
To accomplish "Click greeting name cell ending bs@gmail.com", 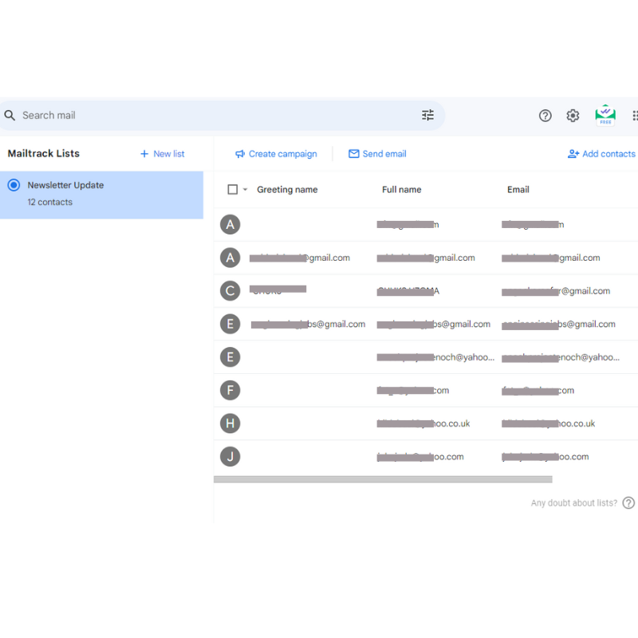I will point(308,325).
